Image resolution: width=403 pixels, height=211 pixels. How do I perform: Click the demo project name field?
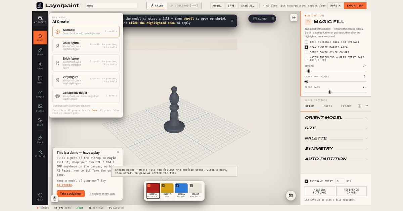click(111, 6)
